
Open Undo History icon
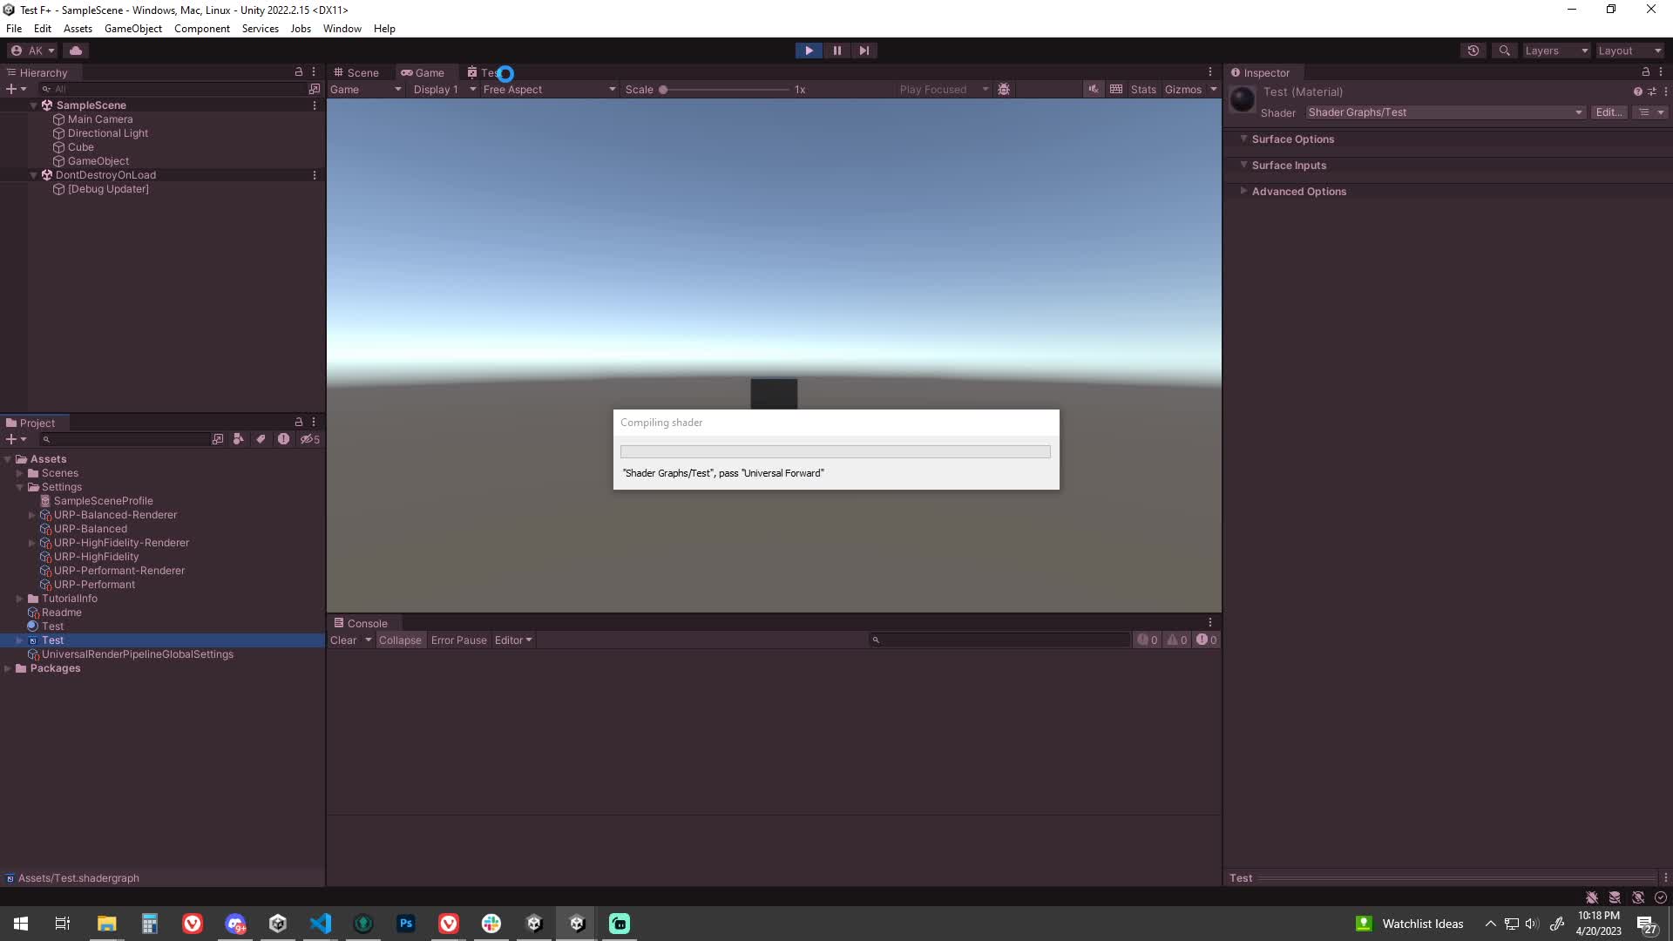[1473, 51]
